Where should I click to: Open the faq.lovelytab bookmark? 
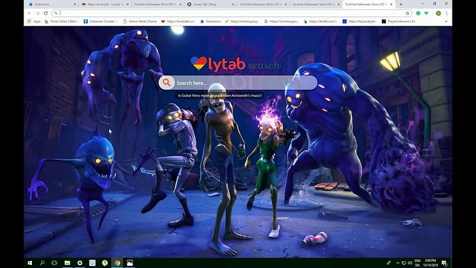pyautogui.click(x=360, y=21)
